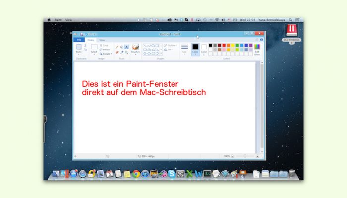Pick the green color swatch in palette
Screen dimensions: 347x198
[237, 45]
